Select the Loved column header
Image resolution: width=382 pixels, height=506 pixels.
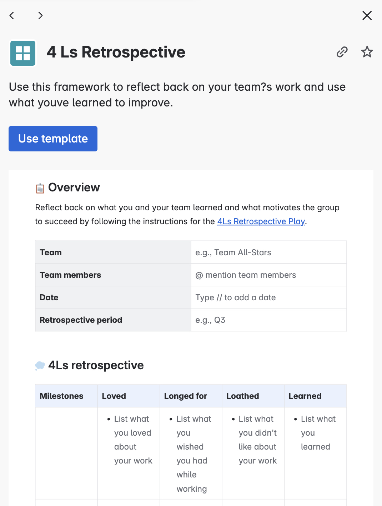129,396
